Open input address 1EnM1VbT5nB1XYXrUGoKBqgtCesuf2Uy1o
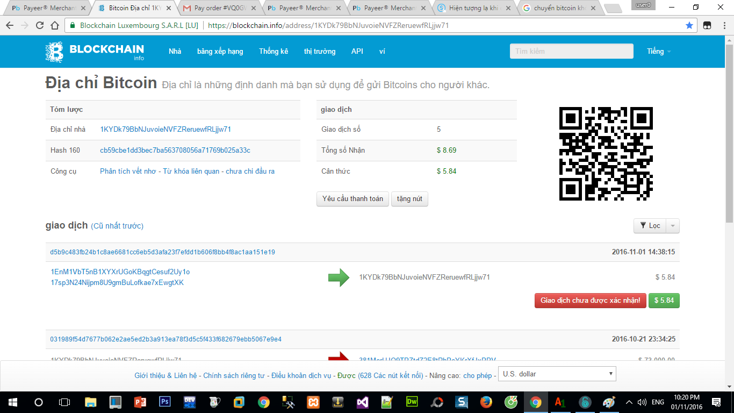 click(x=120, y=272)
